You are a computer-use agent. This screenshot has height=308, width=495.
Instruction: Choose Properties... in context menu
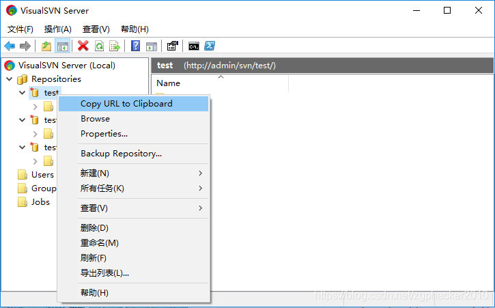click(x=134, y=134)
